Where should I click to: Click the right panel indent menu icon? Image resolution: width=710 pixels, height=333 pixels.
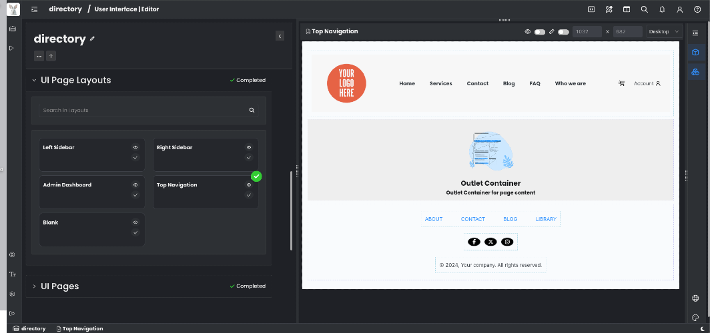(695, 33)
